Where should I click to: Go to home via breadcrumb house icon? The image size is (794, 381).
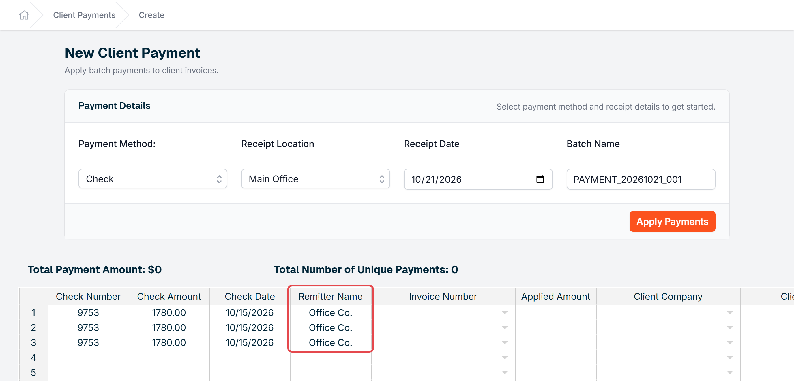click(24, 15)
